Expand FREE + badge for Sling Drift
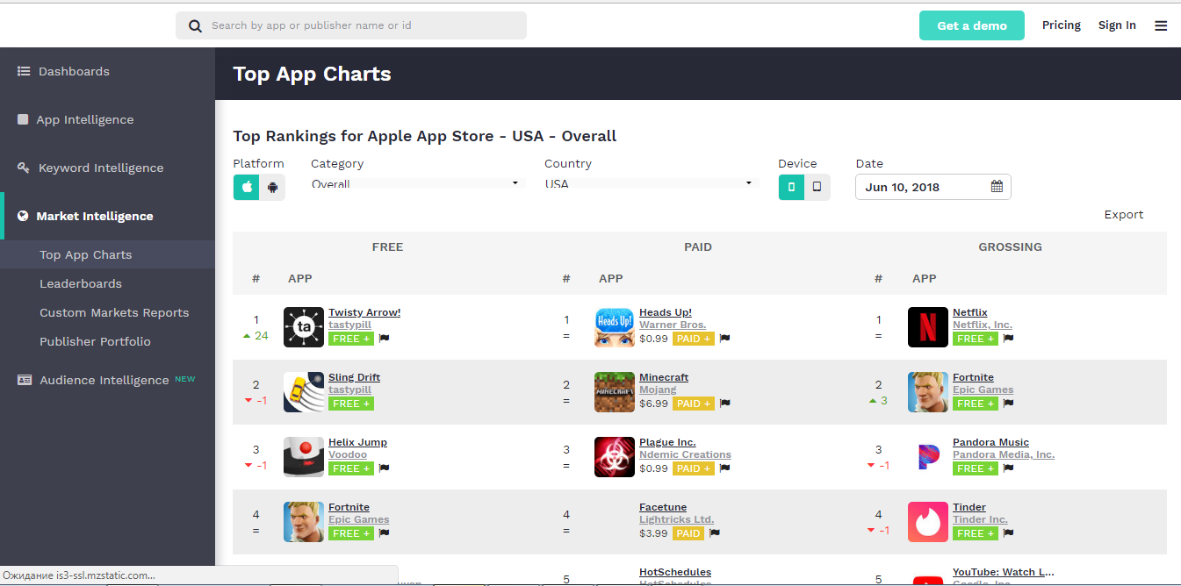The height and width of the screenshot is (586, 1181). 350,404
